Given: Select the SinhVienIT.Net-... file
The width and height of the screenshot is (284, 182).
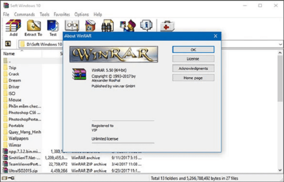Looking at the screenshot, I should point(24,157).
